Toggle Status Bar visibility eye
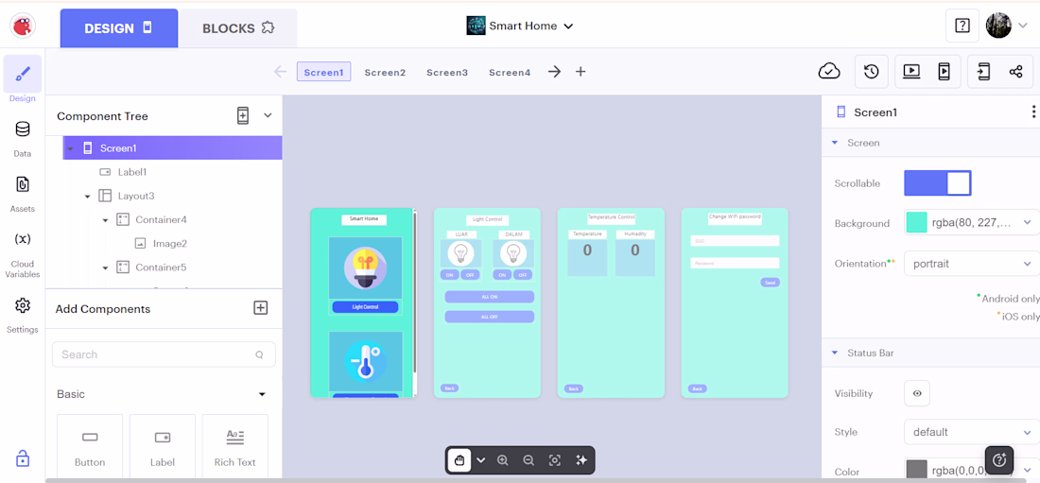The image size is (1040, 483). (x=917, y=393)
